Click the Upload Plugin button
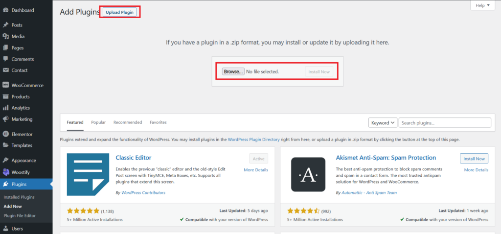Image resolution: width=501 pixels, height=234 pixels. [x=120, y=12]
